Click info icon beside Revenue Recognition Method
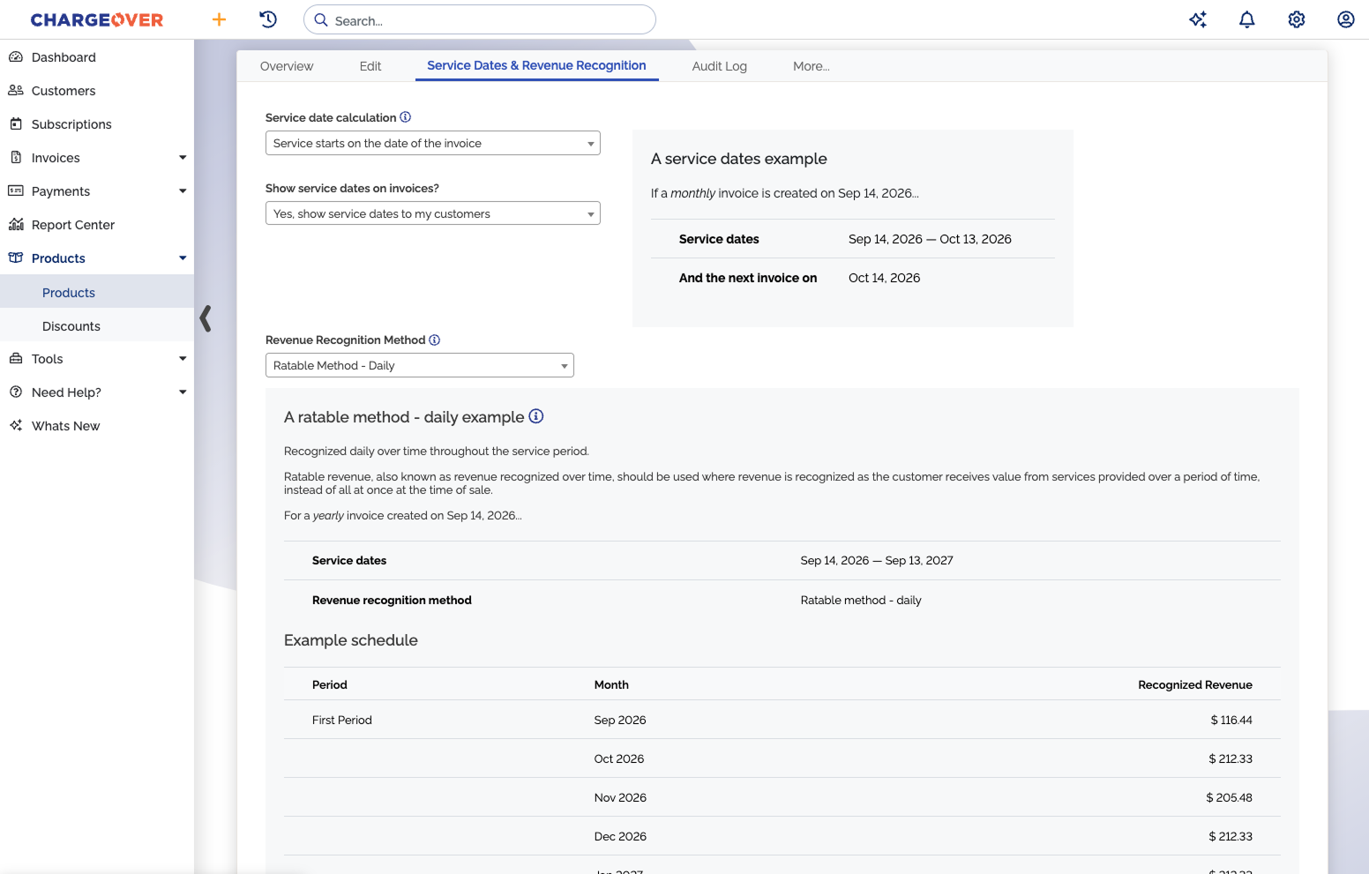Screen dimensions: 1369x874 435,340
